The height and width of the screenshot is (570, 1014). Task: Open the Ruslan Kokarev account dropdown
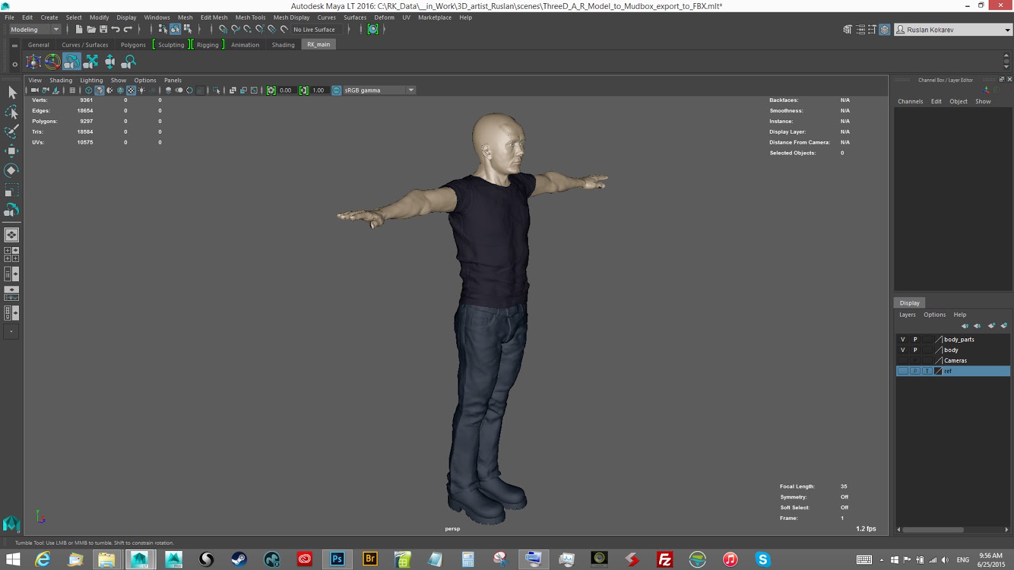(x=1007, y=30)
